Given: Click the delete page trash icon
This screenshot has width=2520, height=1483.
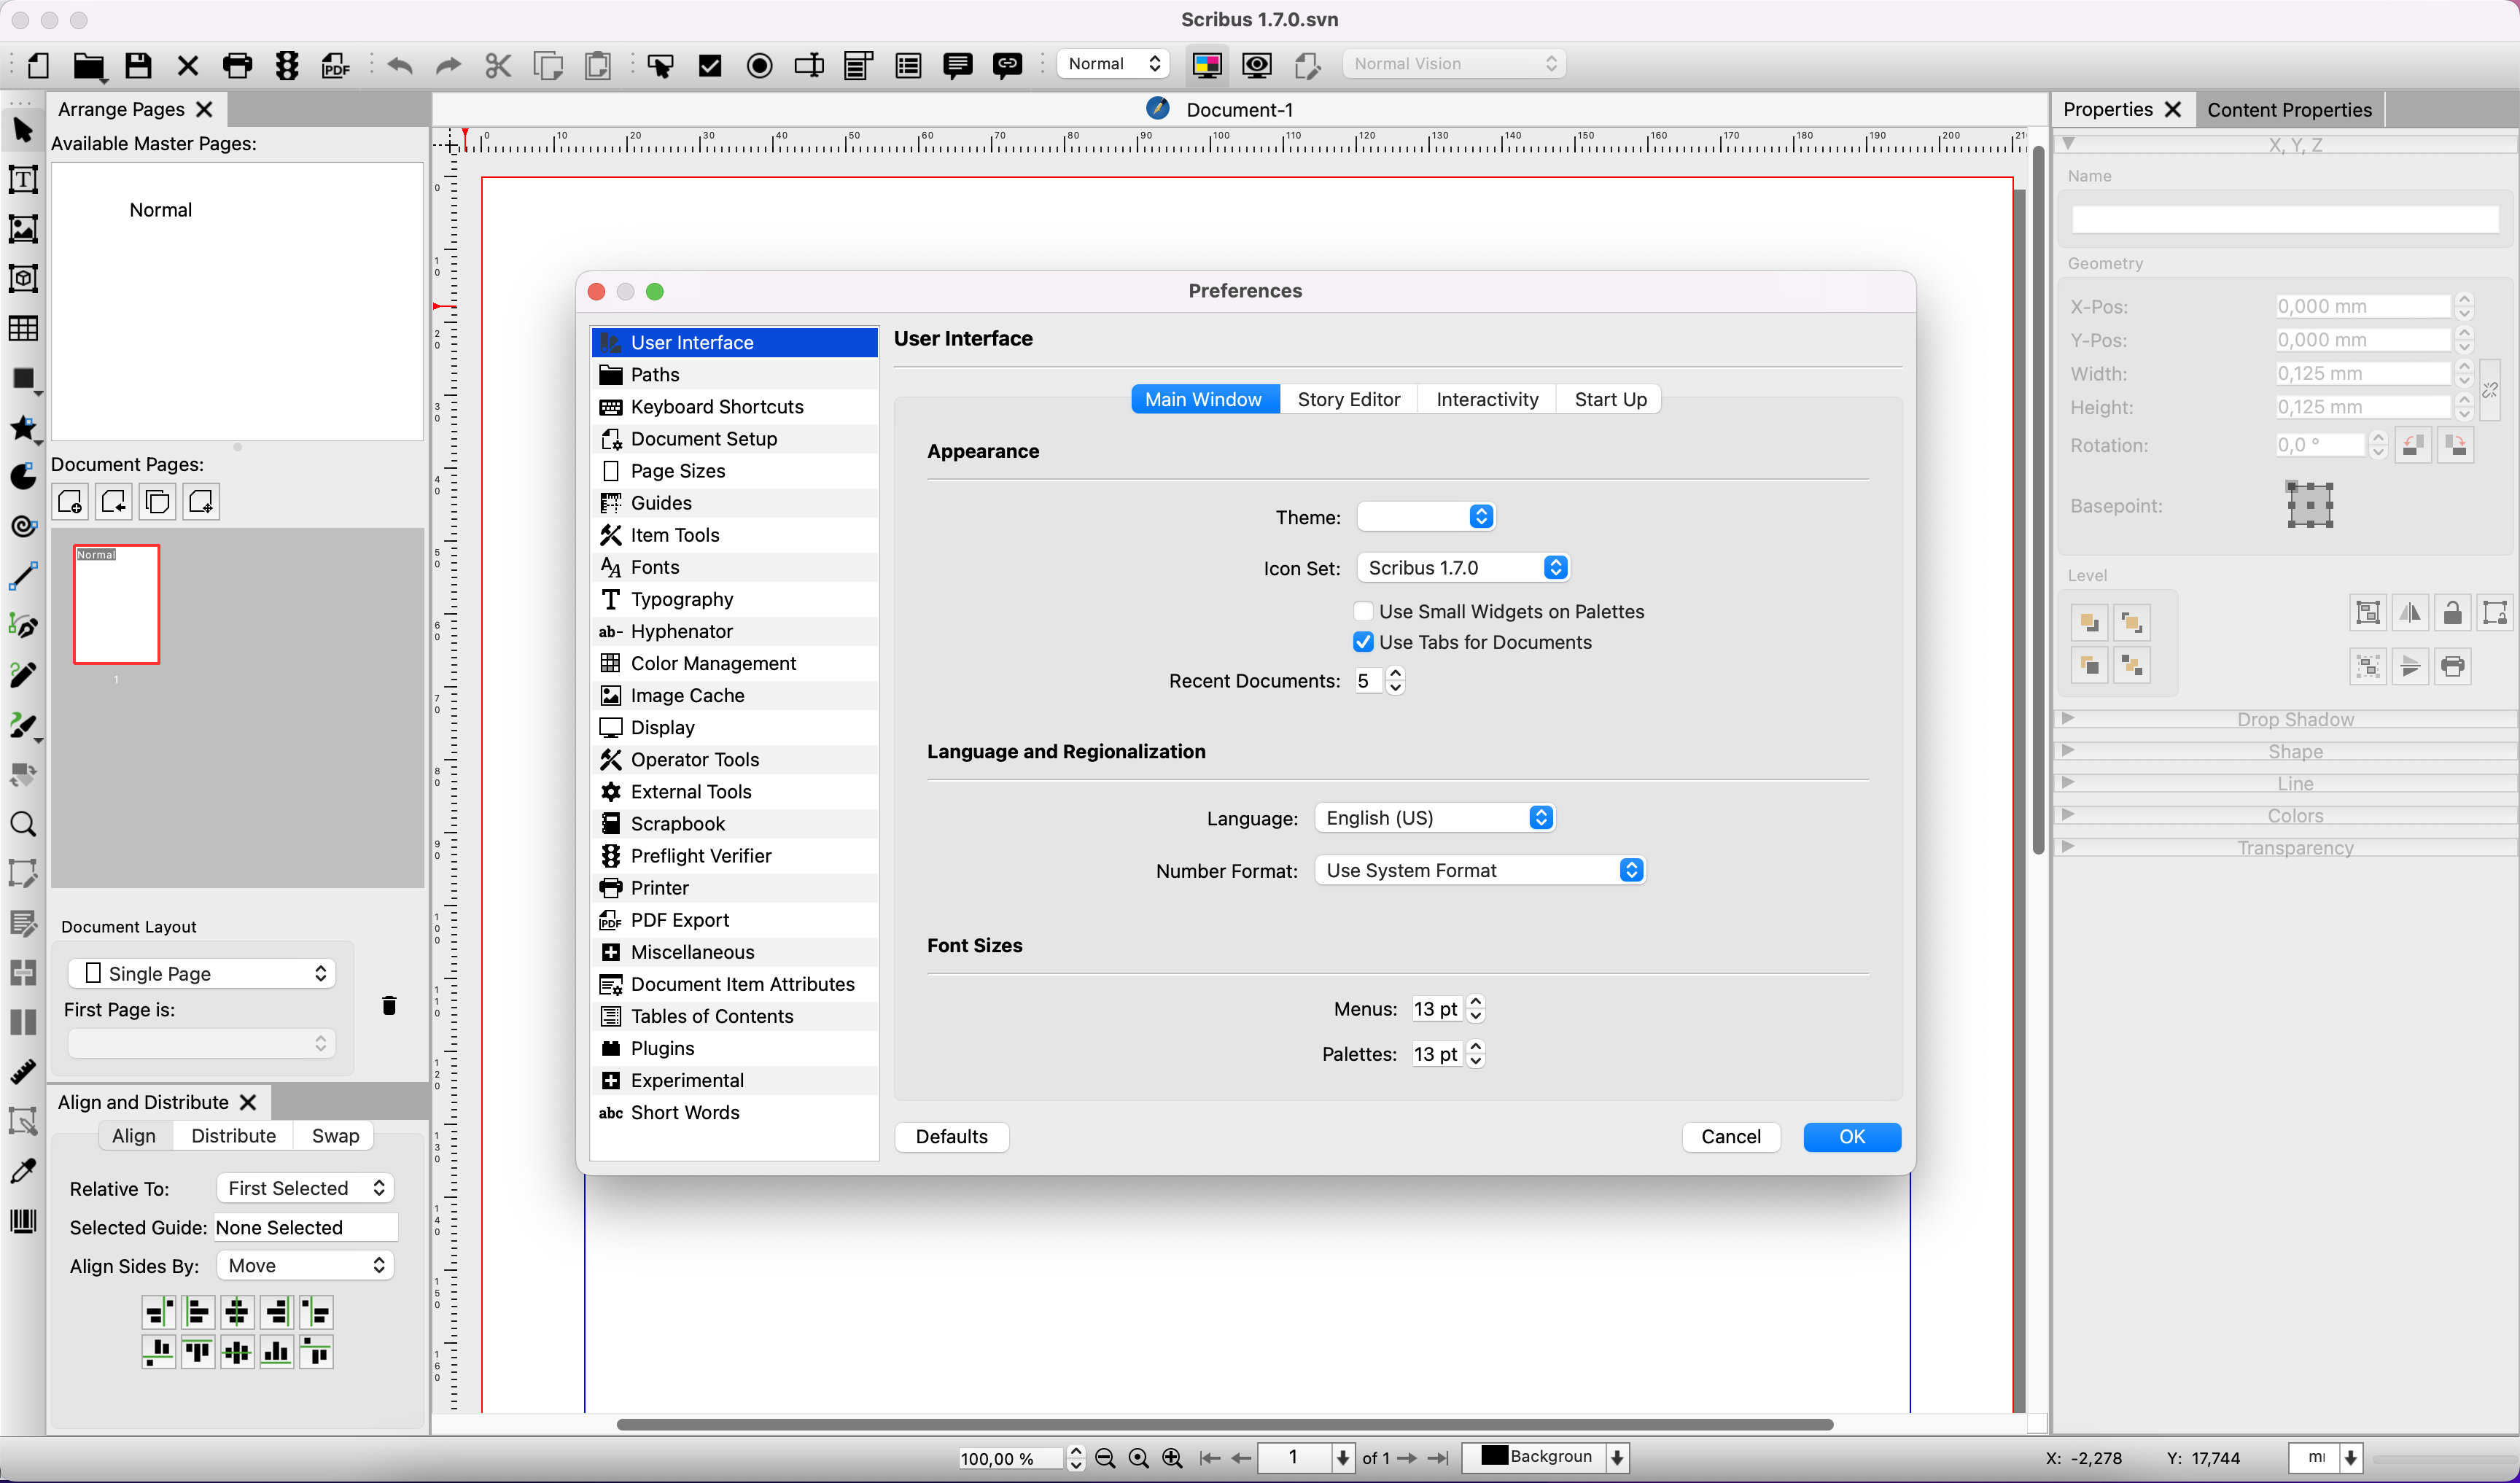Looking at the screenshot, I should point(389,1005).
